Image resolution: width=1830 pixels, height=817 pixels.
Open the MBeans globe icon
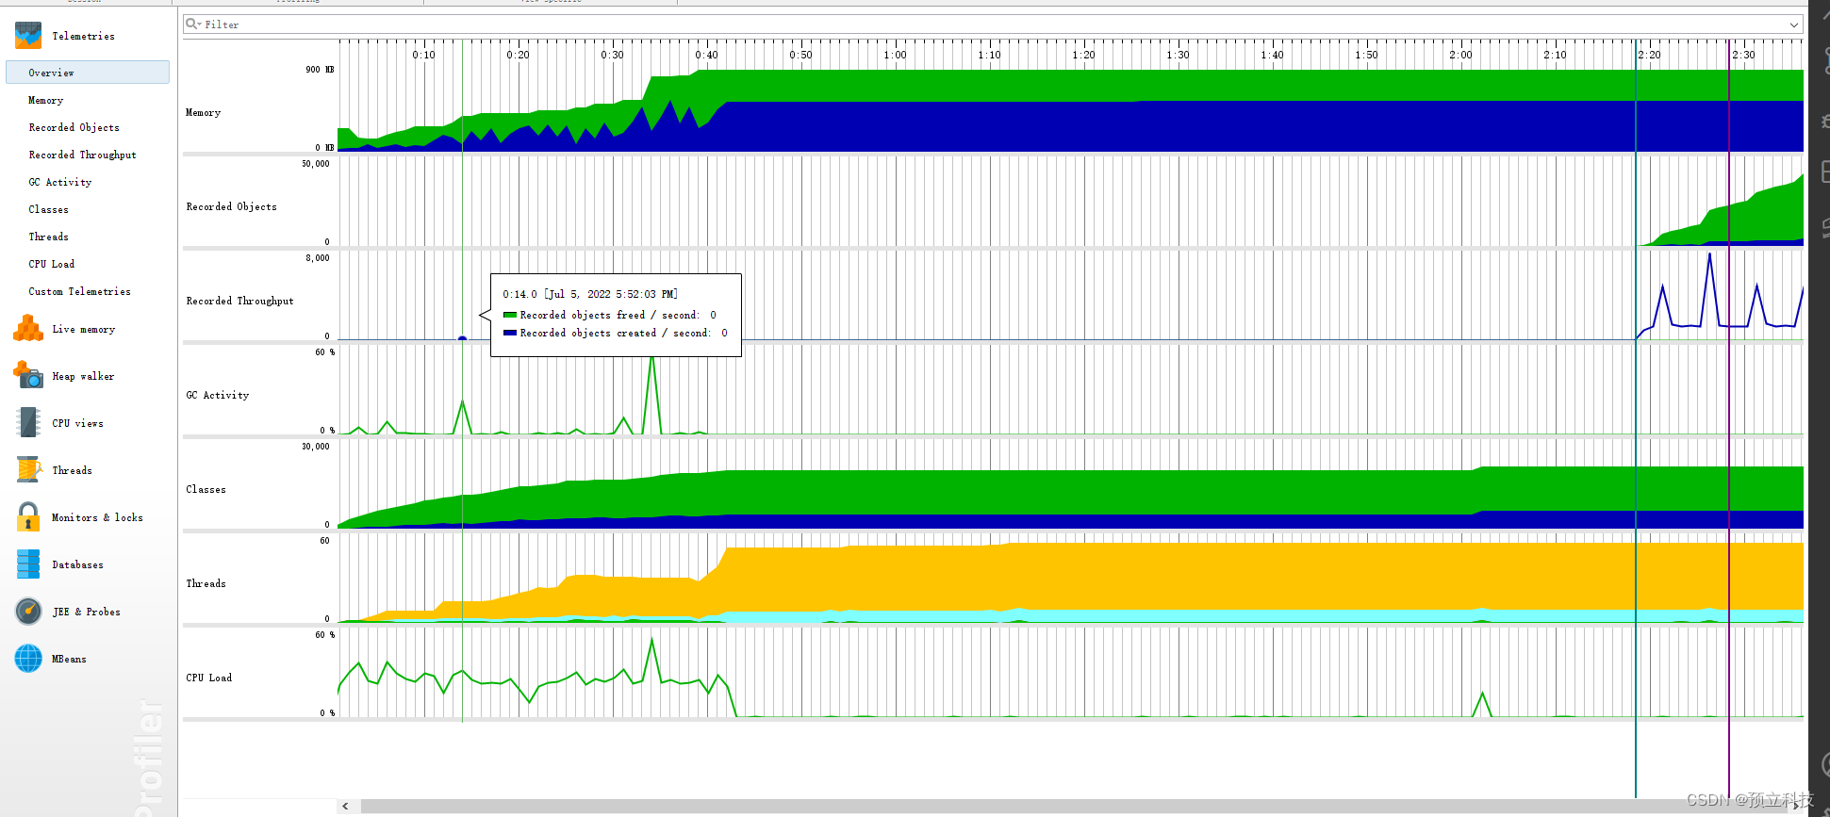pos(28,658)
